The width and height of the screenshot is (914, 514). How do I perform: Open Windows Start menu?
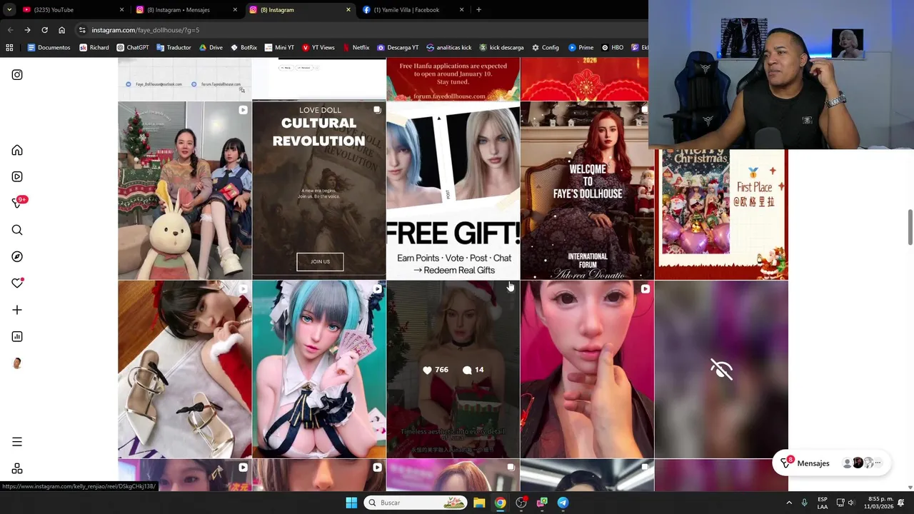click(x=351, y=503)
